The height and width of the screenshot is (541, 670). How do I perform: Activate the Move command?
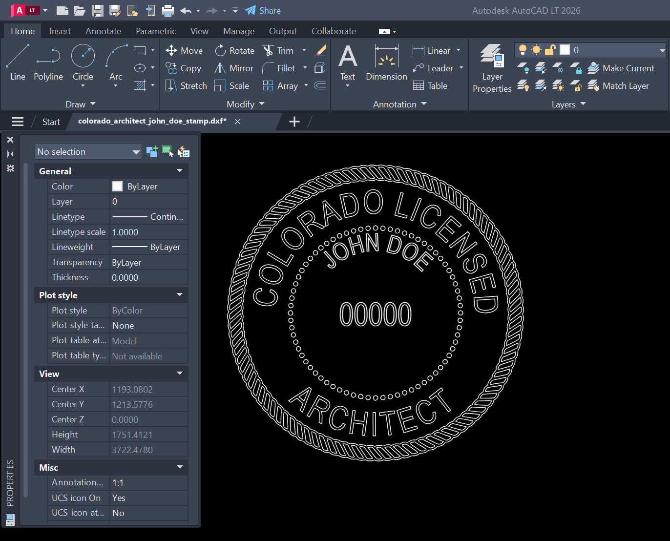pyautogui.click(x=184, y=50)
